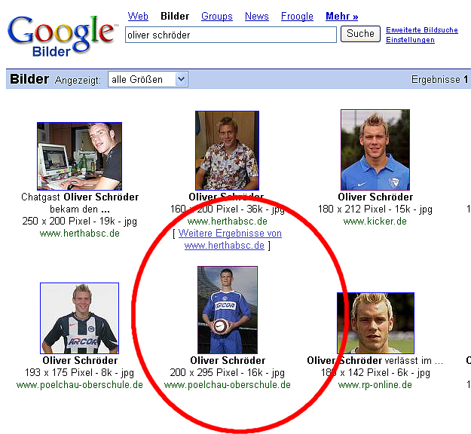The image size is (471, 434).
Task: Click the www.rp-online.de source text
Action: coord(375,385)
